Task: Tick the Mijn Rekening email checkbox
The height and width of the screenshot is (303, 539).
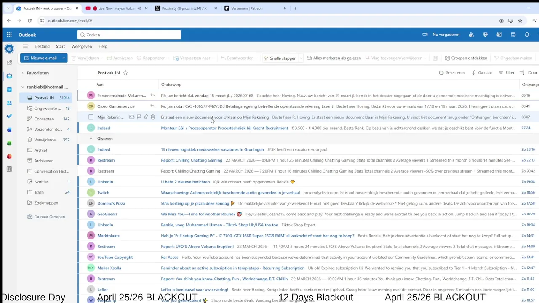Action: [x=91, y=117]
